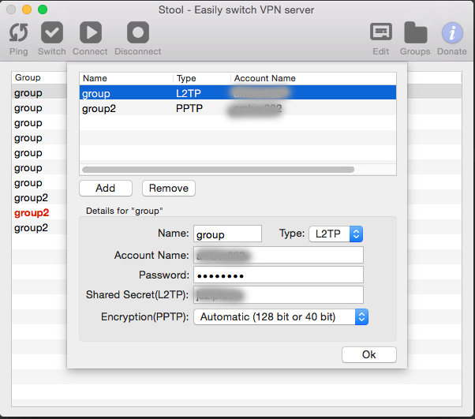Select the group2 PPTP table row

pyautogui.click(x=237, y=108)
